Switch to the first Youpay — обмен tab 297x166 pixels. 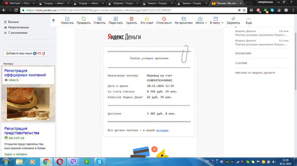click(x=54, y=3)
